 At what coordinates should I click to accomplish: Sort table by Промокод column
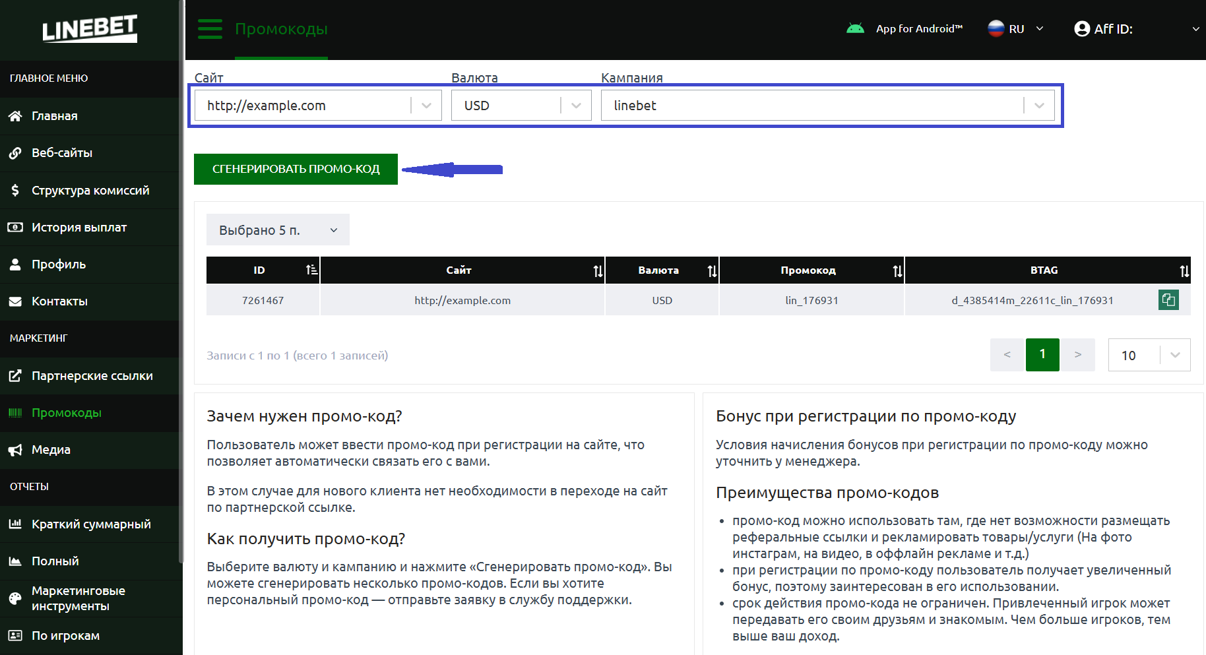click(897, 270)
